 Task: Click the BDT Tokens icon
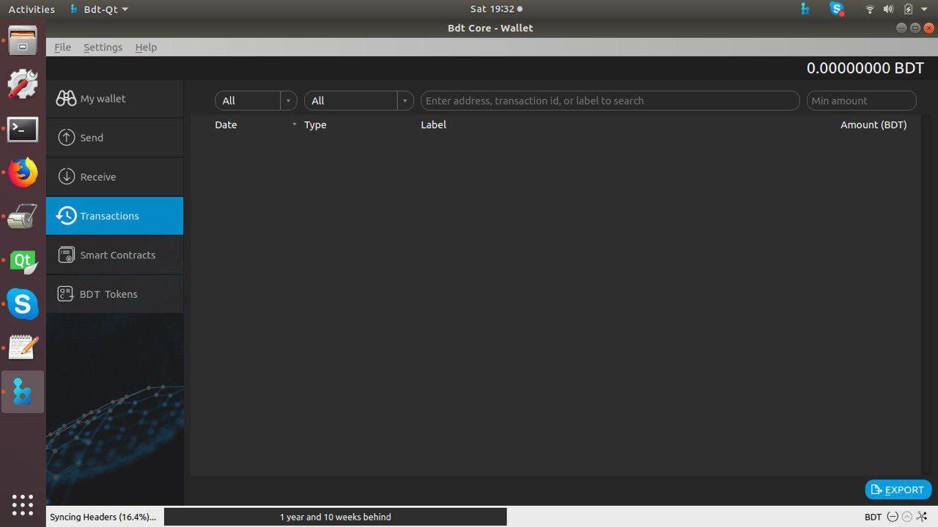[66, 294]
